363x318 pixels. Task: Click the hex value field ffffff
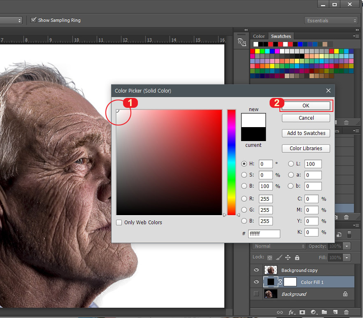[x=264, y=234]
